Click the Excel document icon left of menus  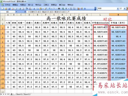(x=2, y=5)
